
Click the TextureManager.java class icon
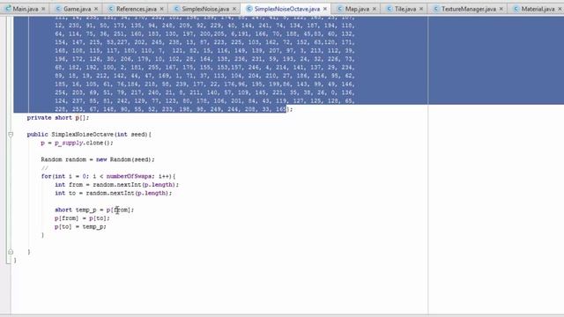point(436,9)
